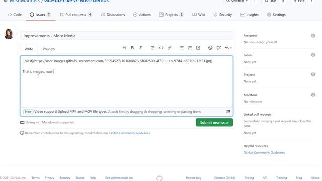Open the GitHub-Like-A-Boss-Demos repository link

(76, 1)
